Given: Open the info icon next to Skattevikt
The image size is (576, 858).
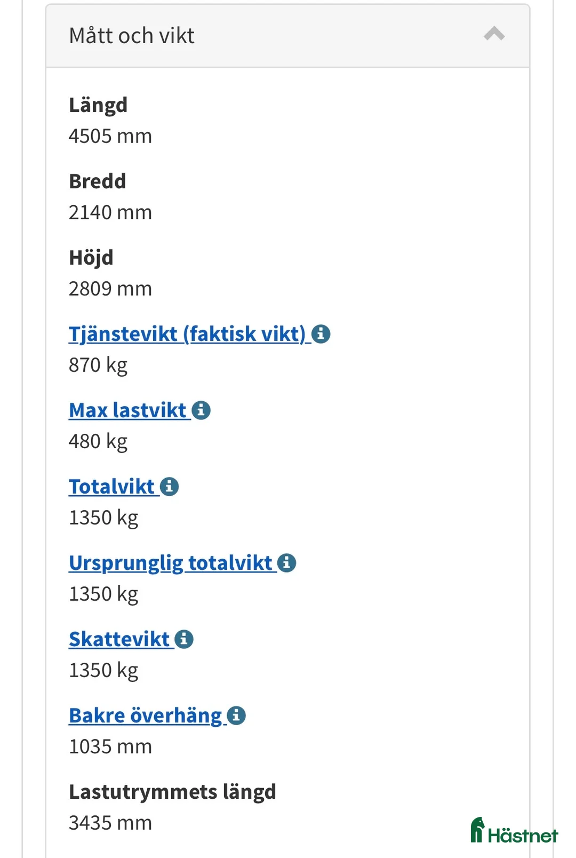Looking at the screenshot, I should (x=183, y=639).
